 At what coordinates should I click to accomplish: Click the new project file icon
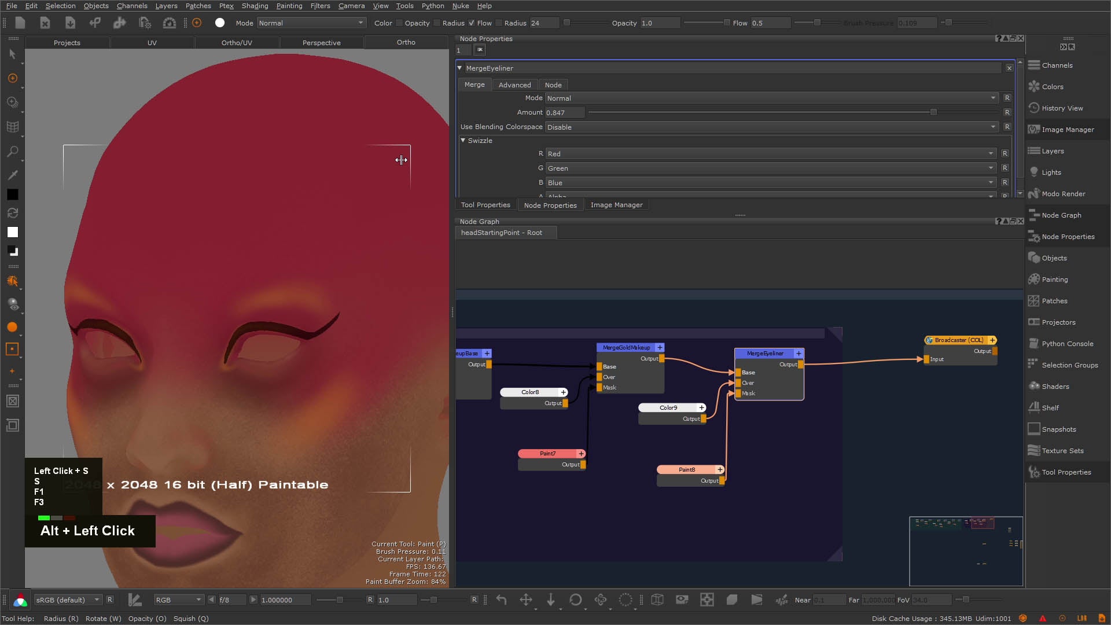tap(20, 23)
